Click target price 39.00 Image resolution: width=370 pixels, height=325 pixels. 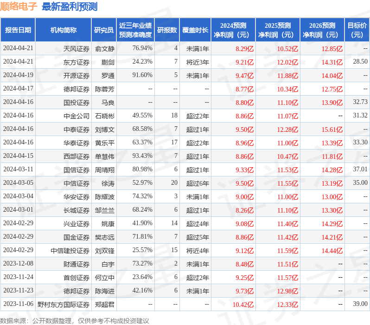[x=360, y=304]
